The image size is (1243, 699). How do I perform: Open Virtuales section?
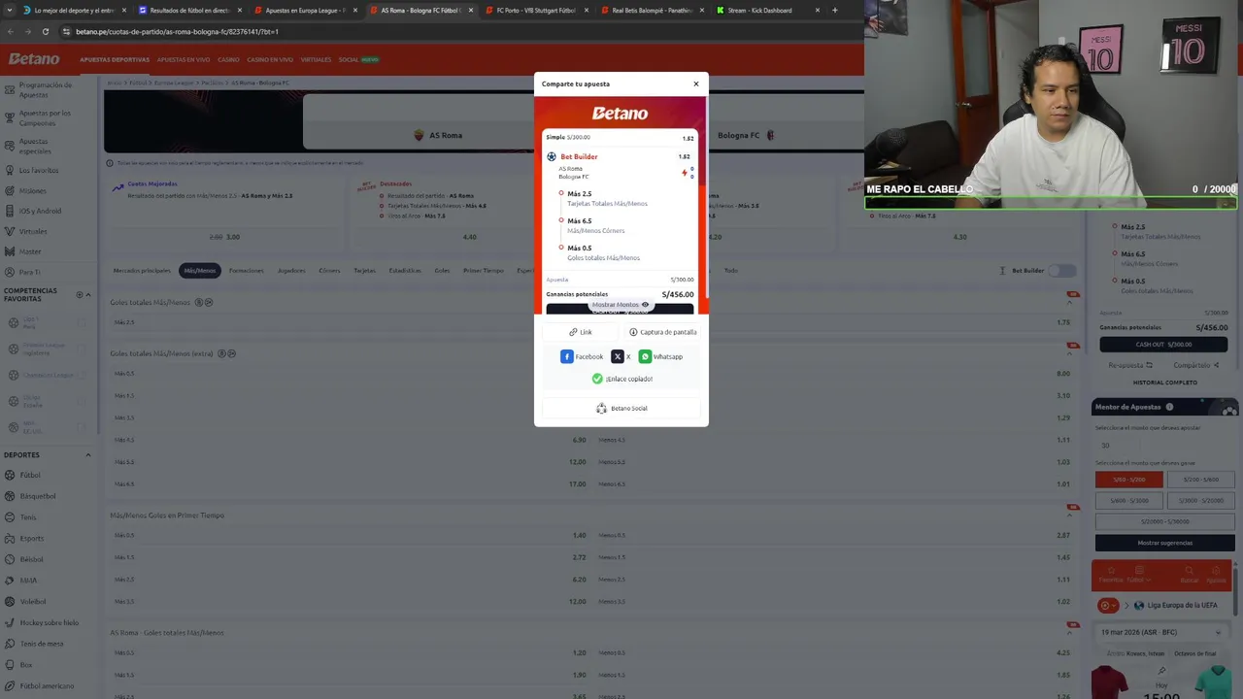(316, 59)
